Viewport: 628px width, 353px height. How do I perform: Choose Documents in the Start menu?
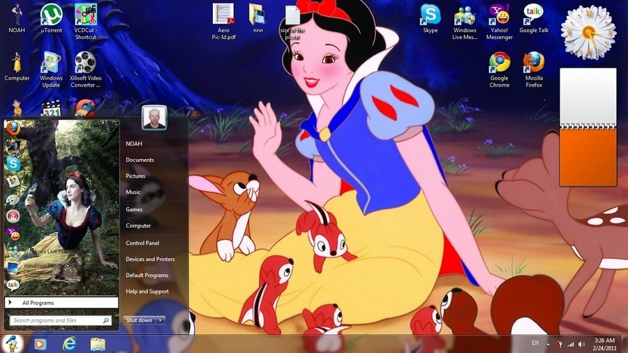click(x=140, y=160)
